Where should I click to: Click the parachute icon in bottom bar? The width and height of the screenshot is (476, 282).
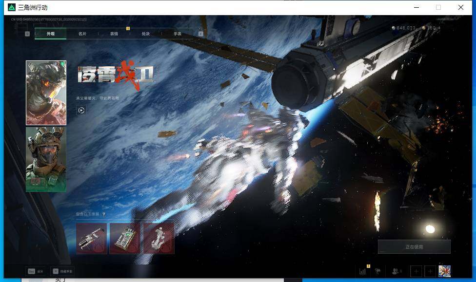(x=378, y=271)
